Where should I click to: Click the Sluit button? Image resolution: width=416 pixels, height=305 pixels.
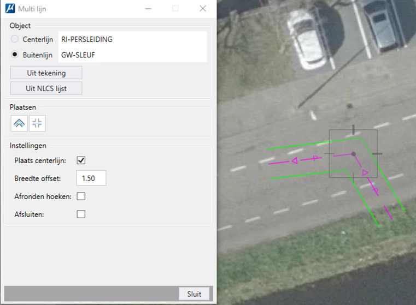tap(194, 294)
